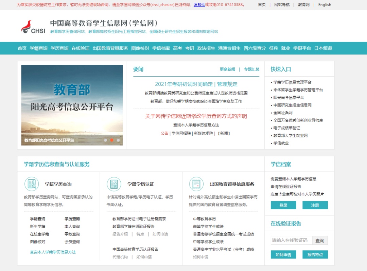
Task: Click the 如何申请 button
Action: point(283,254)
